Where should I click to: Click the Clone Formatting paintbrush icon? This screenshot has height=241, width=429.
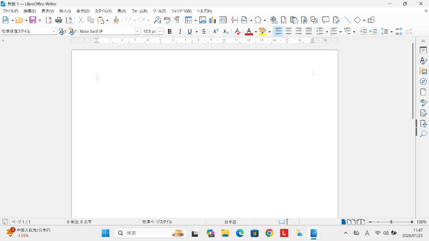click(x=116, y=20)
